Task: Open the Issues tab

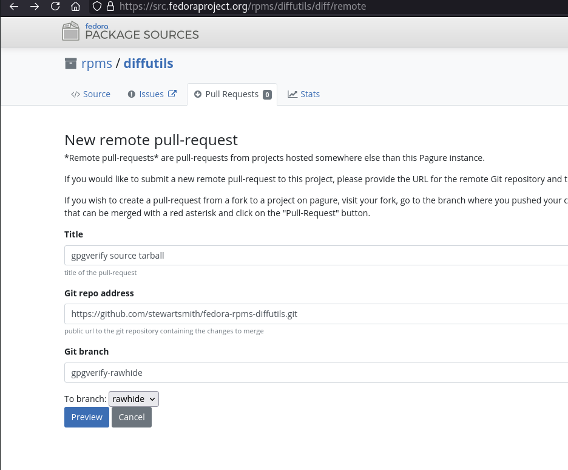Action: pyautogui.click(x=152, y=94)
